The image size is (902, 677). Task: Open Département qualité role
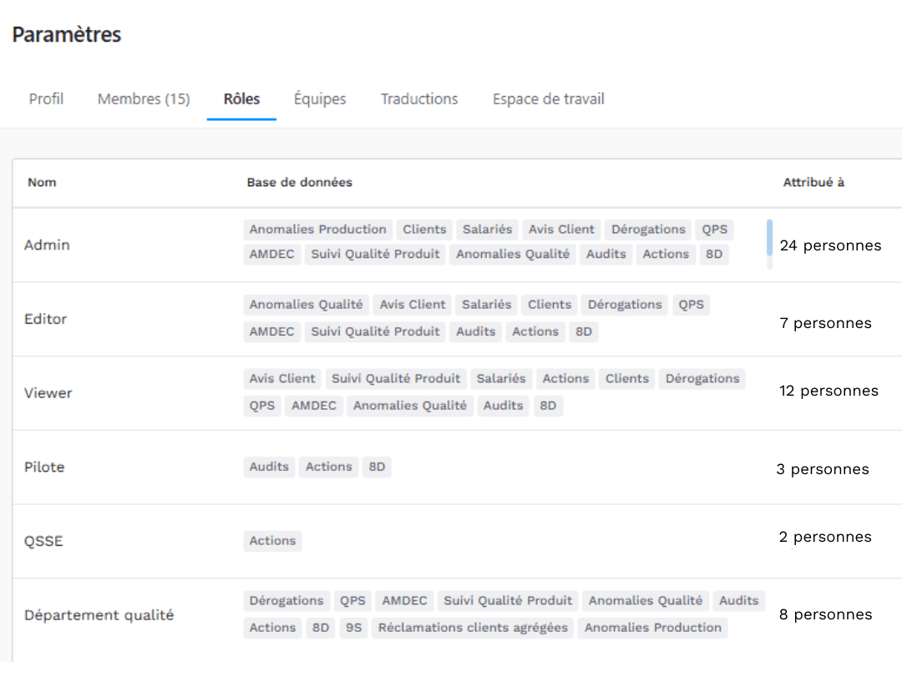click(x=99, y=615)
